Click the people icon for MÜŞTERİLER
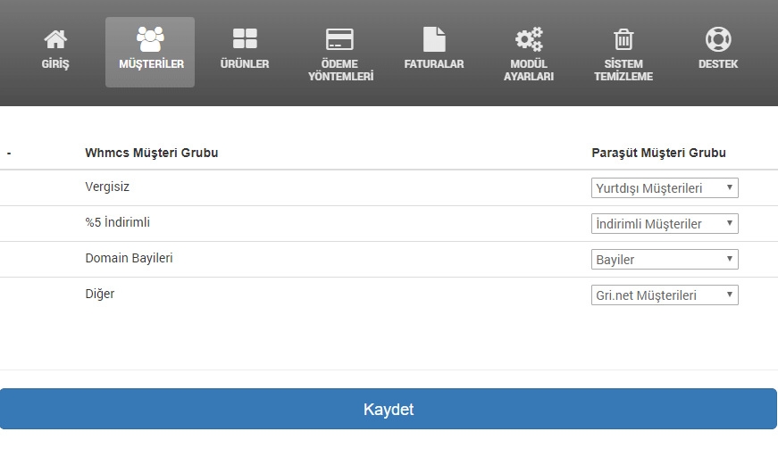Image resolution: width=778 pixels, height=465 pixels. coord(150,38)
